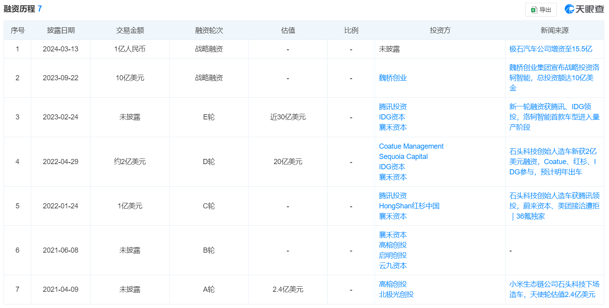The width and height of the screenshot is (609, 308).
Task: Click the D轮 round cell
Action: [x=209, y=162]
